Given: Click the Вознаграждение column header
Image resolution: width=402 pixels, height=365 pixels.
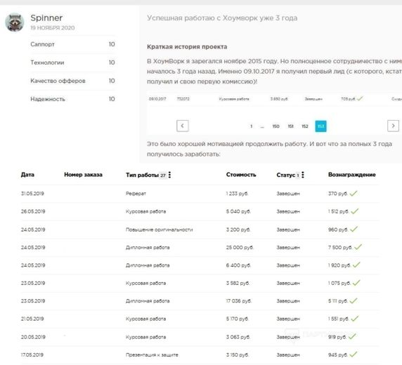Looking at the screenshot, I should (351, 175).
